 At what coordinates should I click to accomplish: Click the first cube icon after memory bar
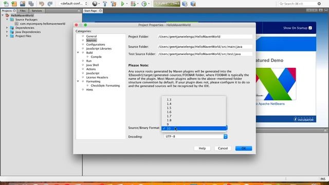[185, 4]
